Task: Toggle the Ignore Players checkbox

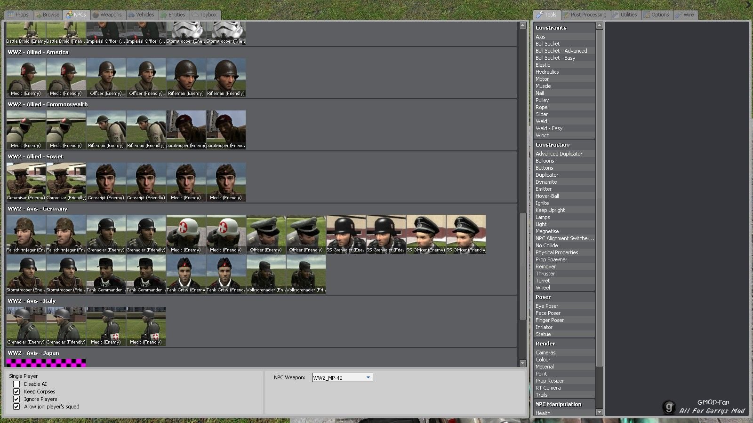Action: pyautogui.click(x=16, y=399)
